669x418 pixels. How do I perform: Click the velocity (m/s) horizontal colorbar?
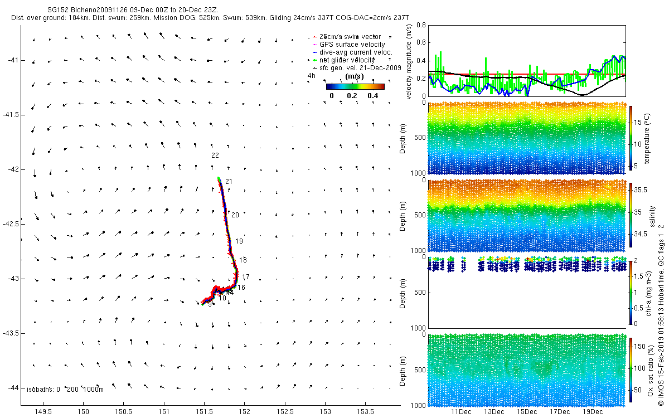(x=355, y=86)
